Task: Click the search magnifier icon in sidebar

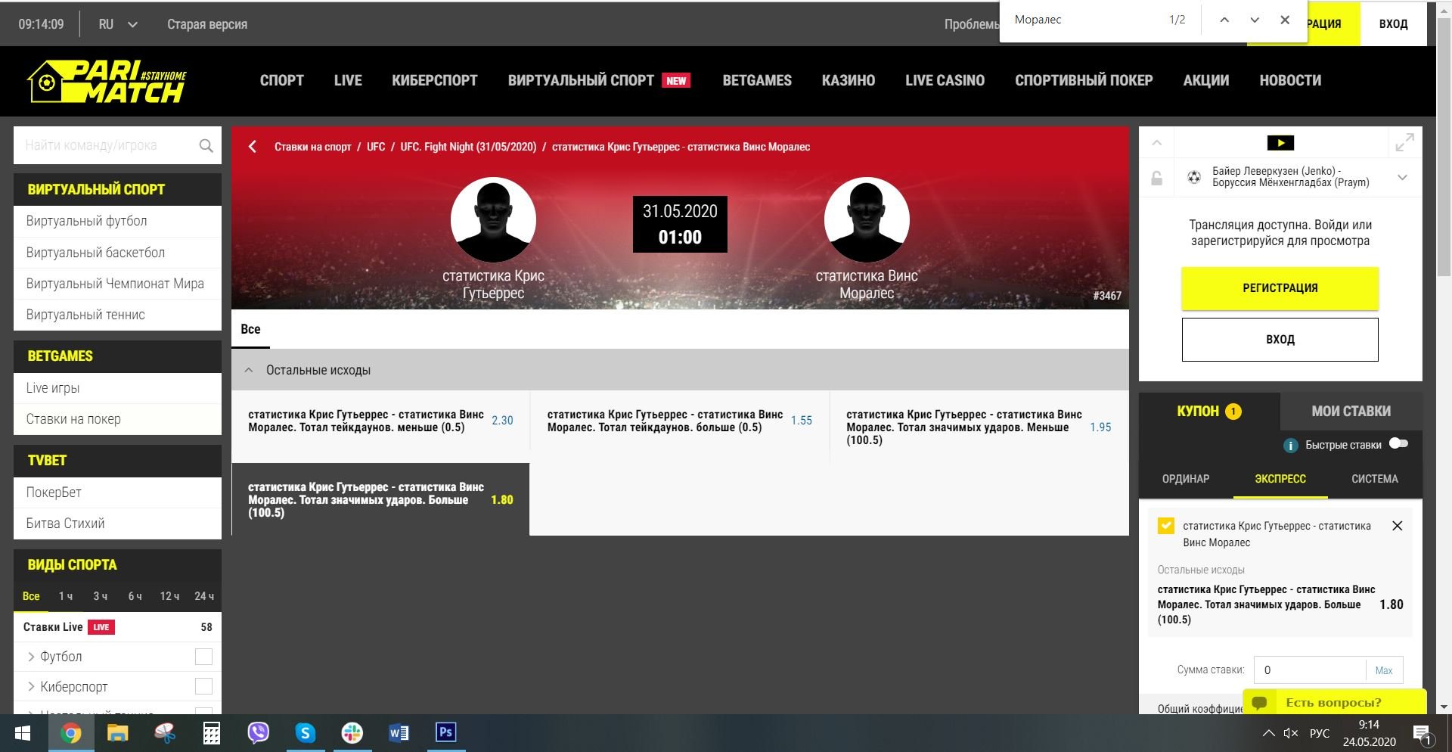Action: [206, 146]
